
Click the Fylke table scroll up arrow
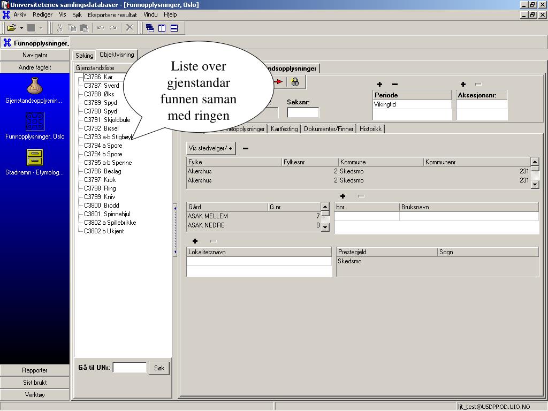coord(535,162)
